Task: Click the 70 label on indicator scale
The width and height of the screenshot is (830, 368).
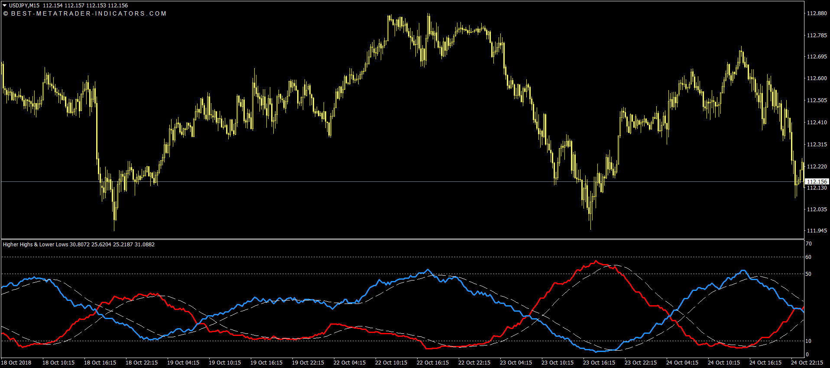Action: (808, 244)
